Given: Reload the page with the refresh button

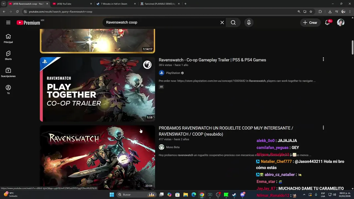Looking at the screenshot, I should tap(17, 12).
